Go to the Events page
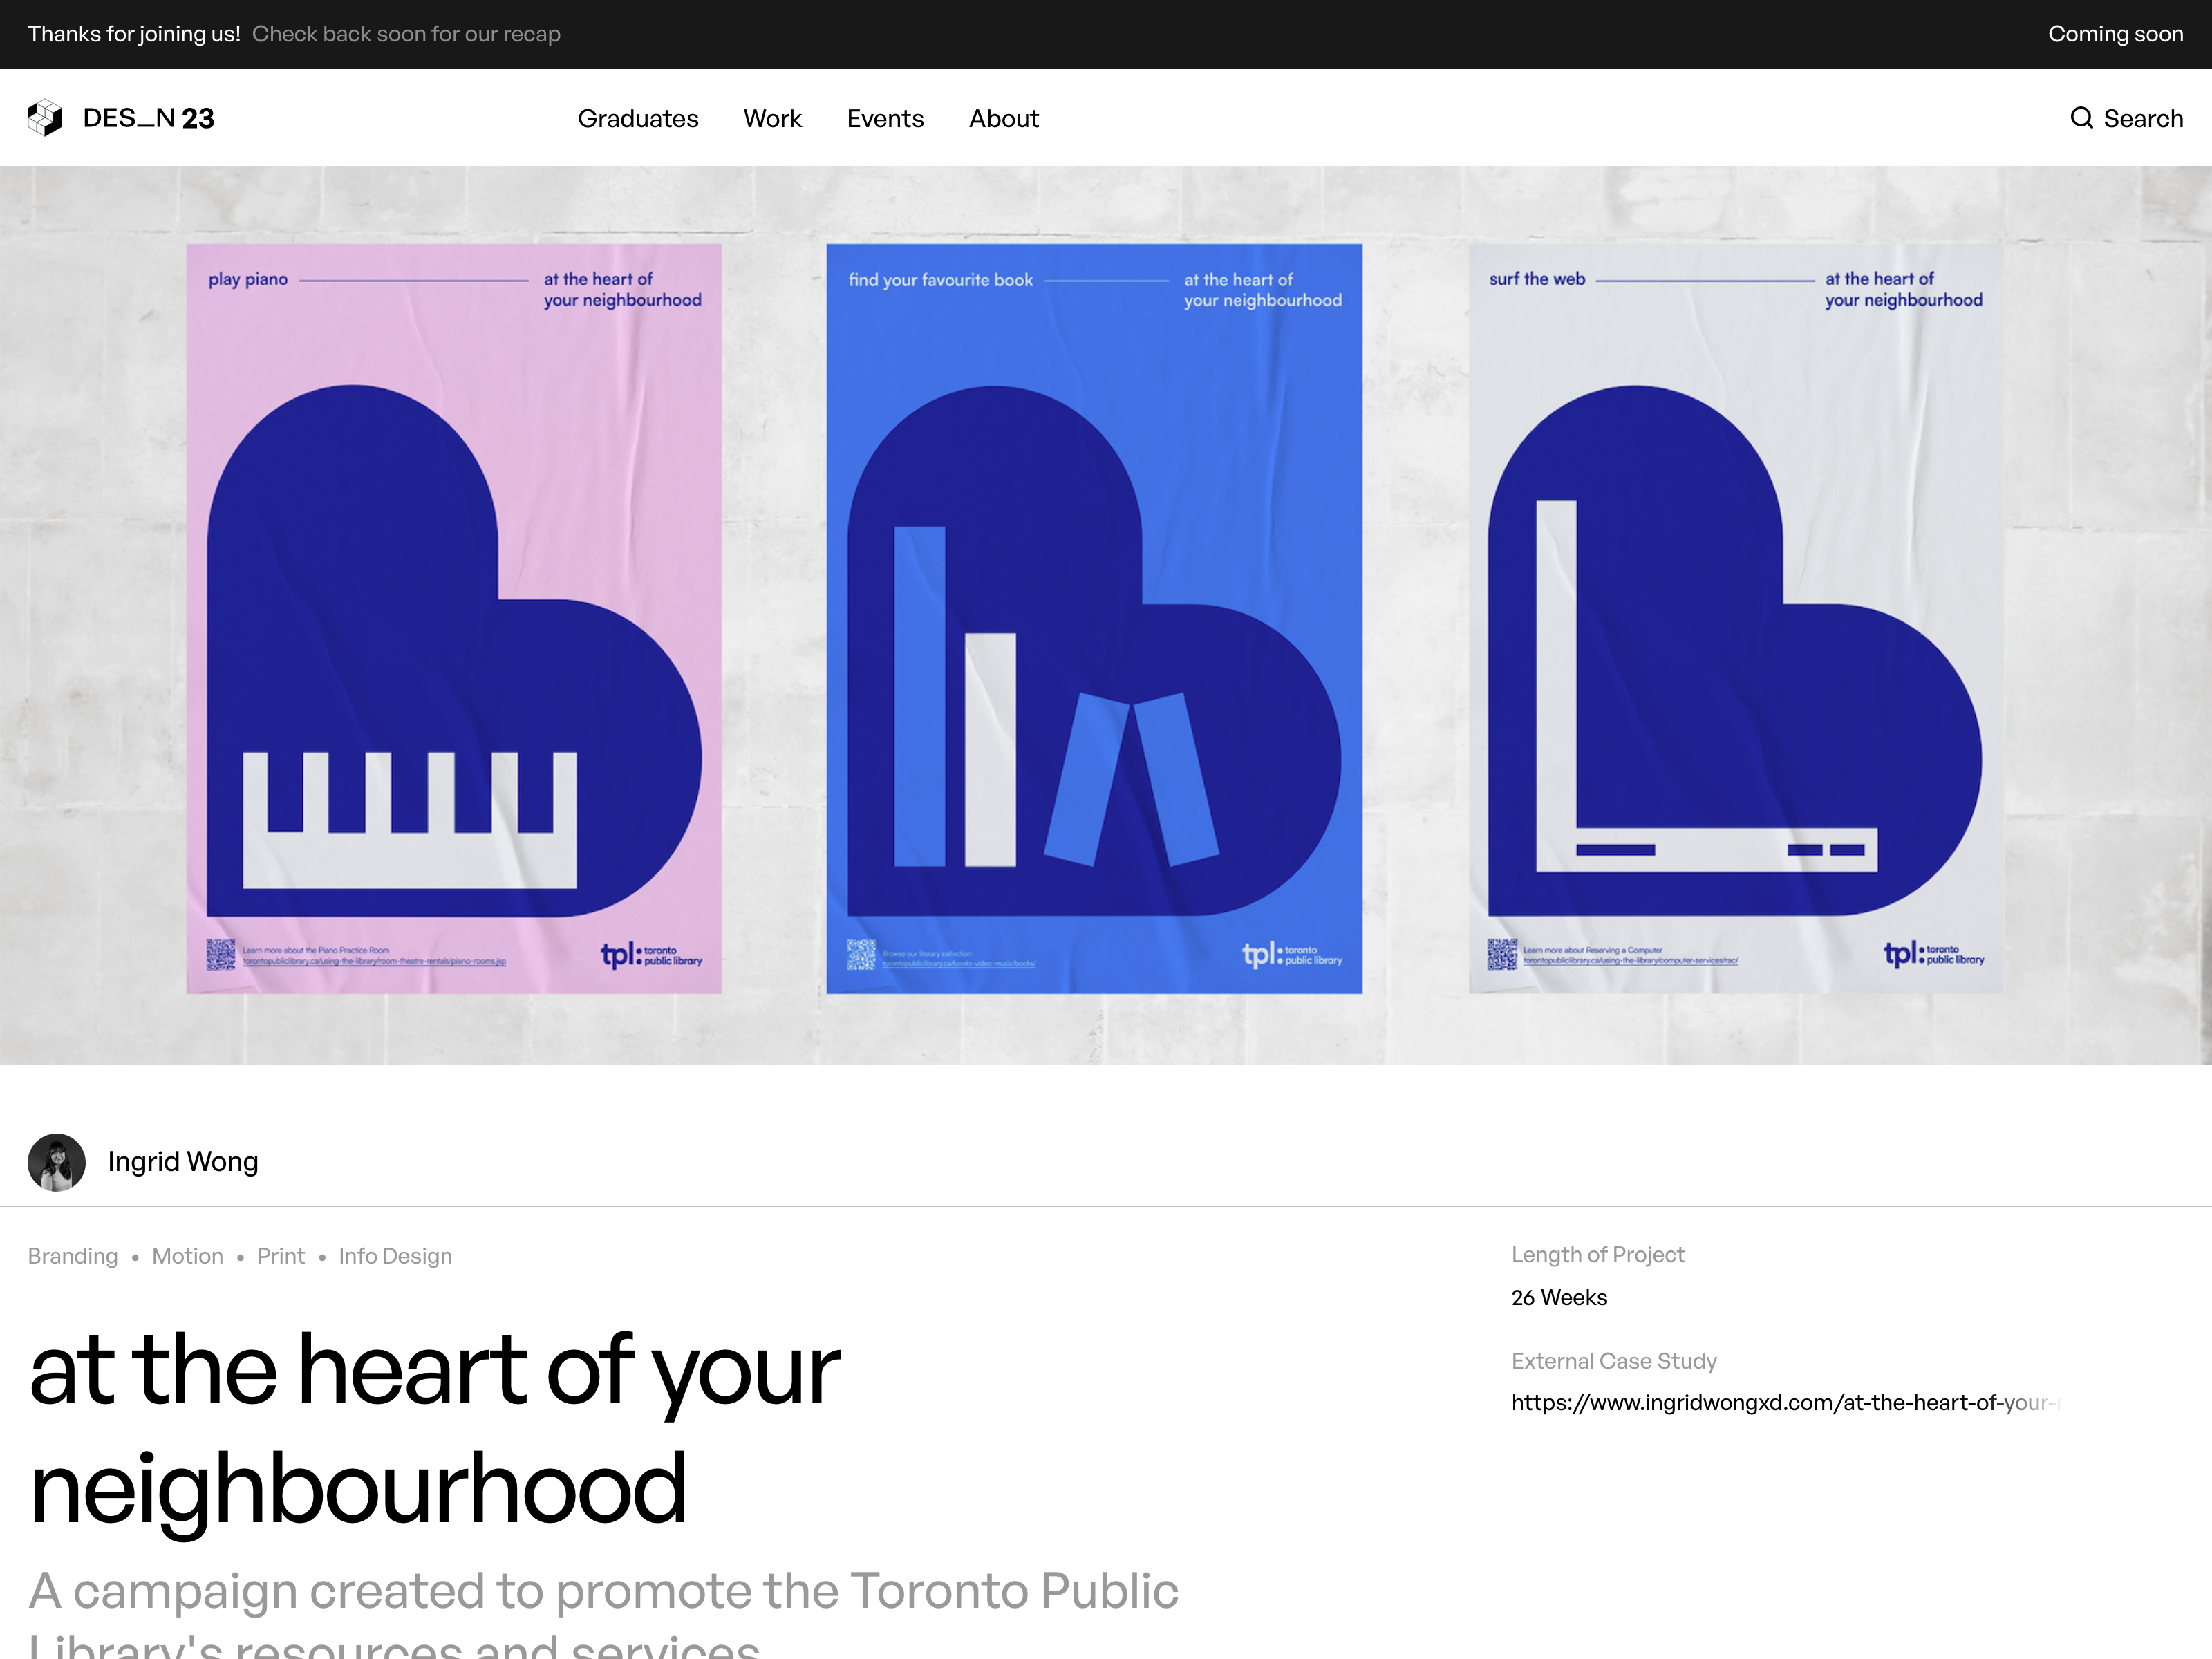 [885, 119]
